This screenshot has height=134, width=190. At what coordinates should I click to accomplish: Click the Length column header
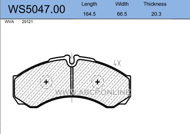[x=89, y=4]
